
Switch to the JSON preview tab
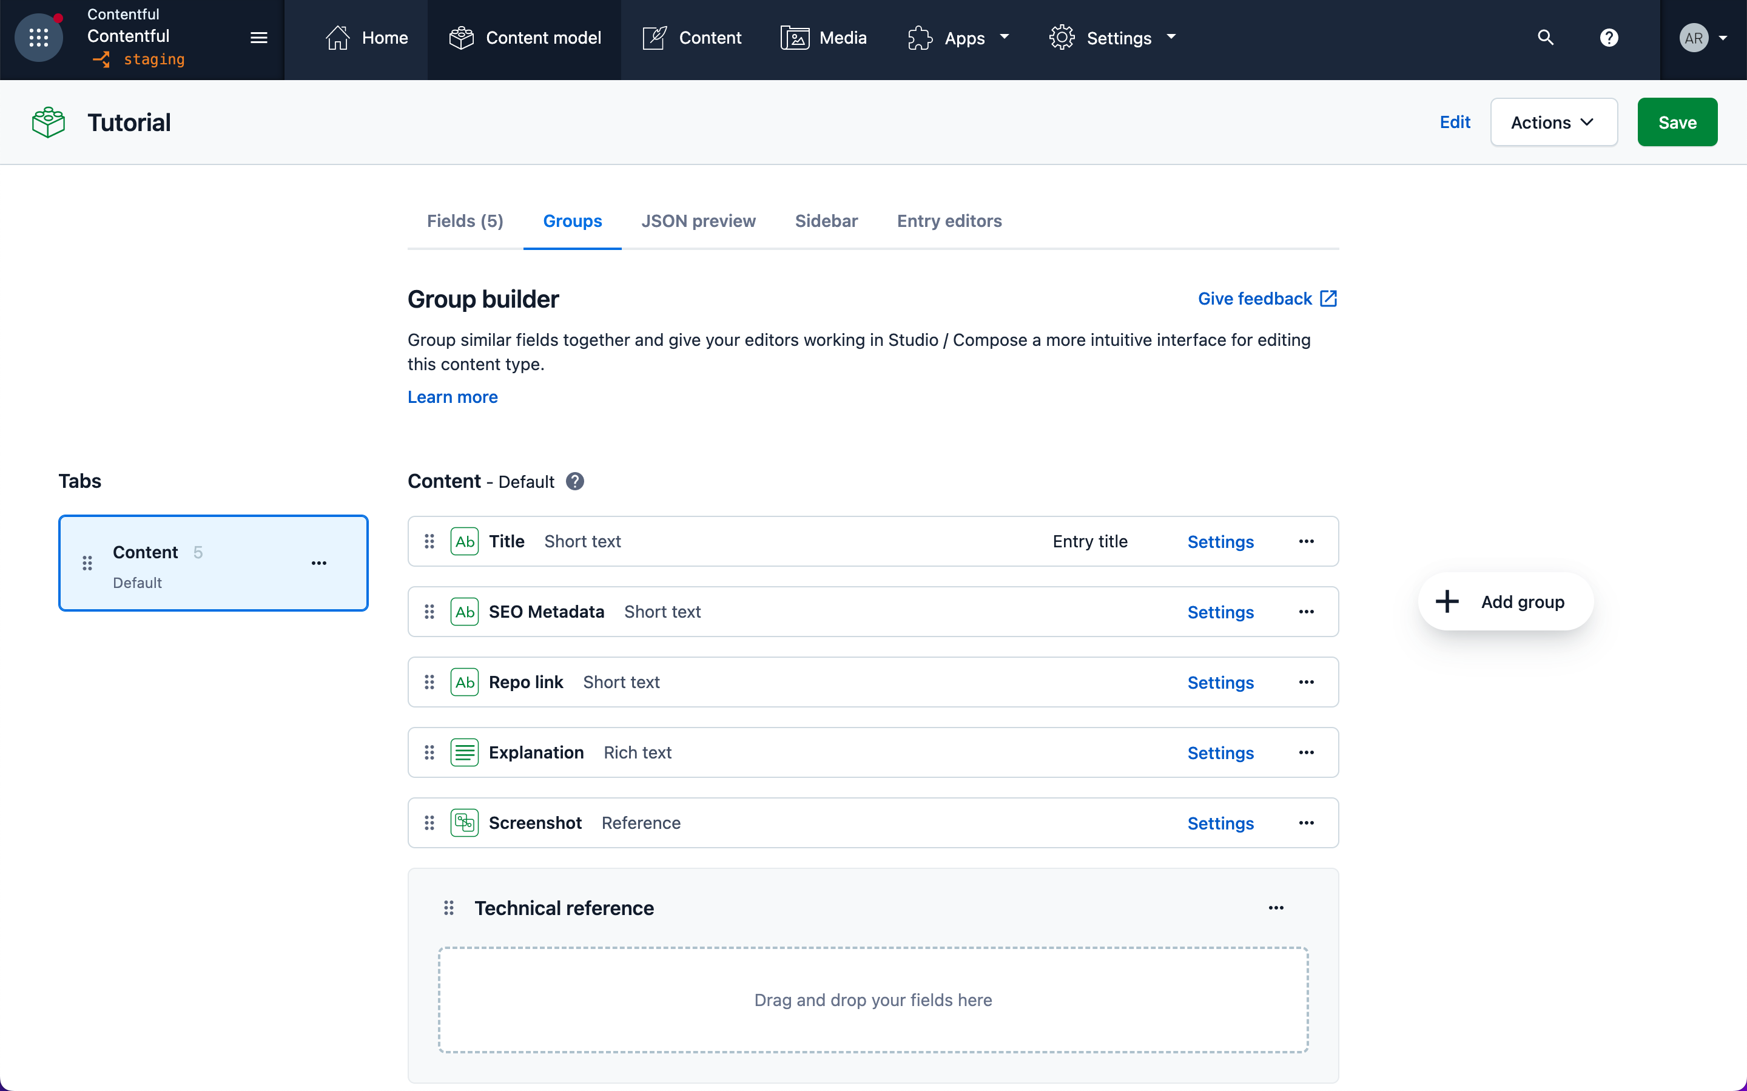[698, 221]
